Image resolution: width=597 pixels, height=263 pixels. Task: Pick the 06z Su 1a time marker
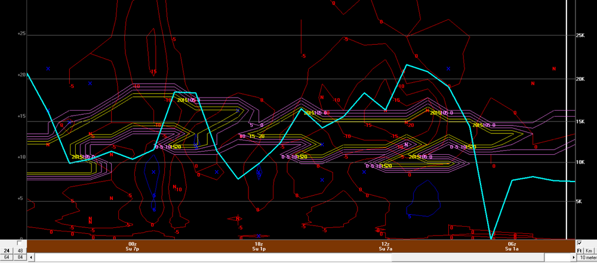512,246
